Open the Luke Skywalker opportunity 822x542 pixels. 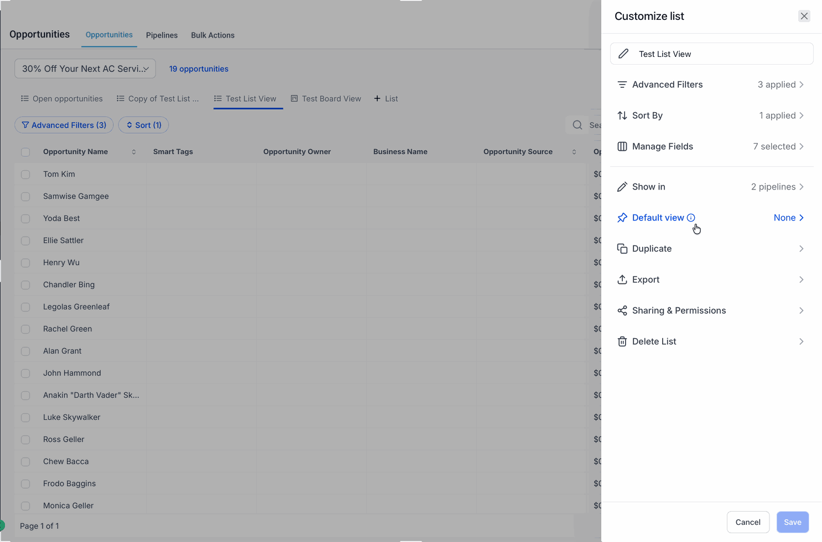[x=72, y=417]
